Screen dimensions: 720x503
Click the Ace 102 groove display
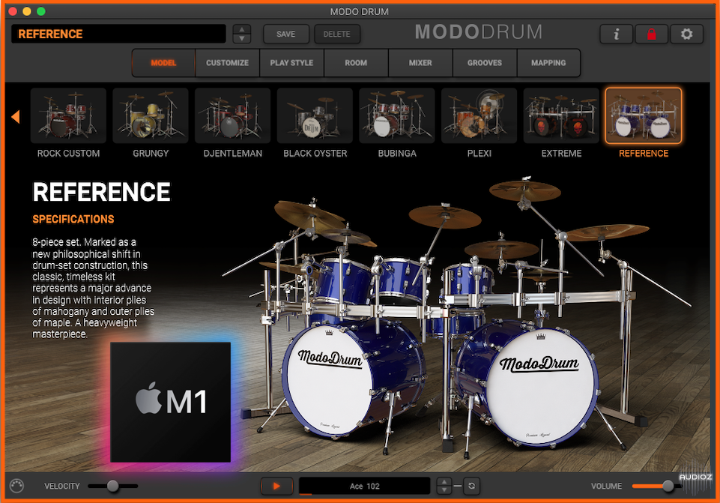click(x=365, y=486)
